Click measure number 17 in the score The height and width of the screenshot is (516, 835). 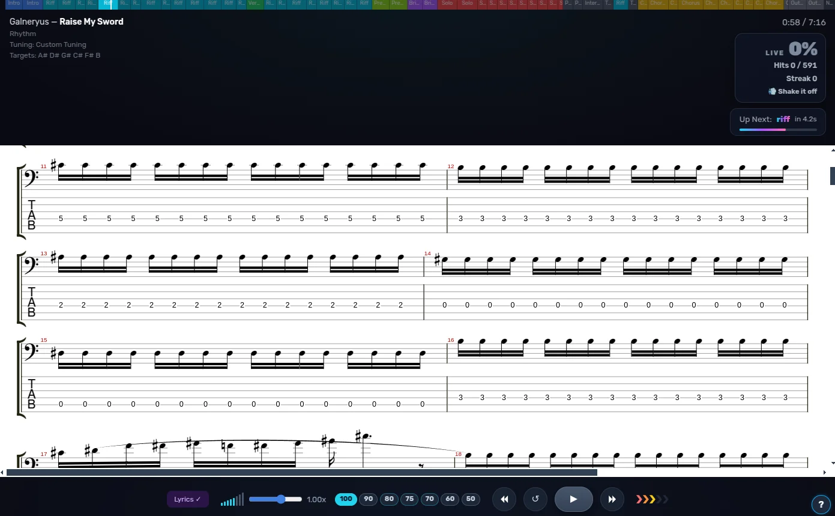[x=43, y=454]
